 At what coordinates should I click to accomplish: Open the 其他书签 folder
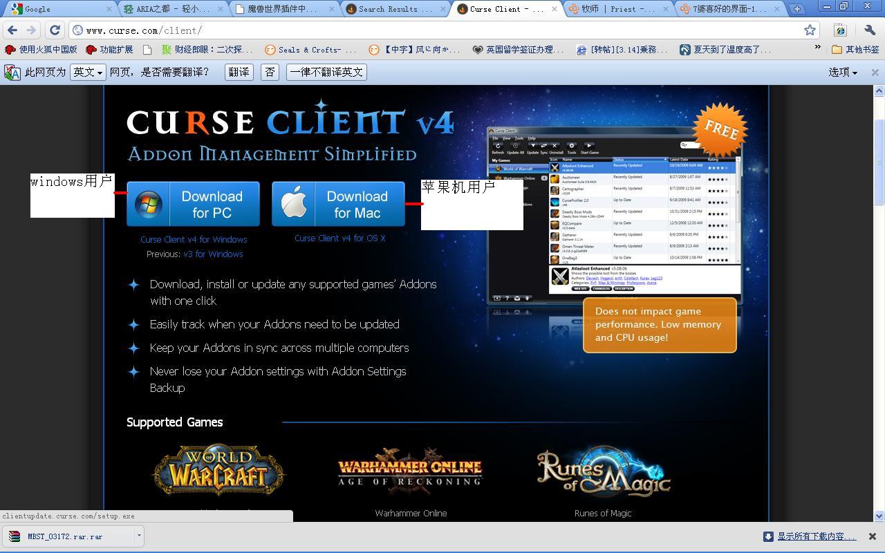pyautogui.click(x=855, y=50)
